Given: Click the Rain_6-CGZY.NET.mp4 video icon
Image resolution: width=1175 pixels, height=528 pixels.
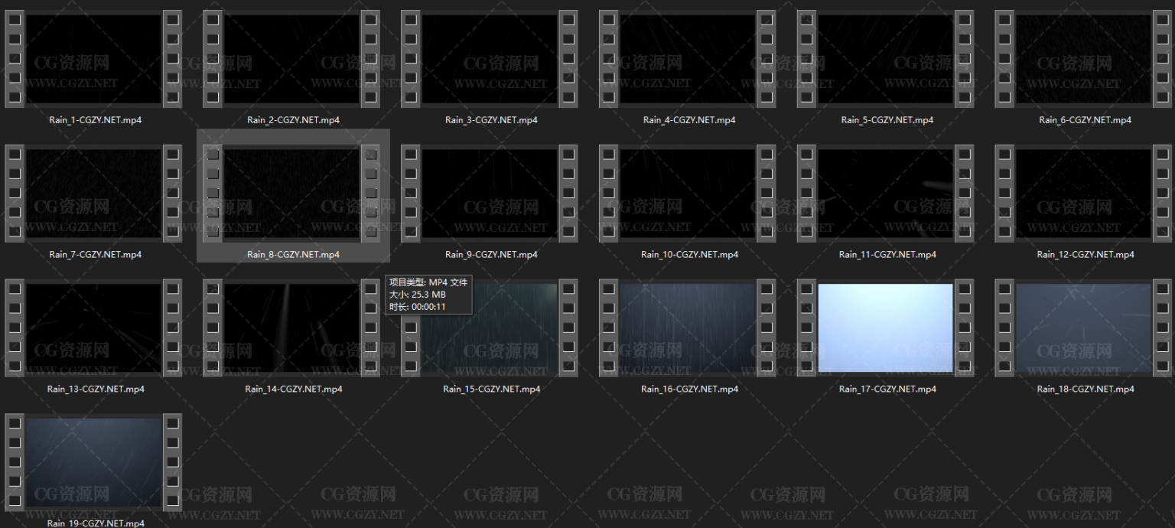Looking at the screenshot, I should pos(1083,59).
